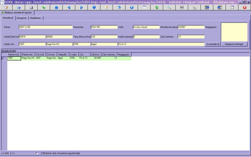The image size is (251, 157).
Task: Click the red X exit toolbar icon
Action: (244, 7)
